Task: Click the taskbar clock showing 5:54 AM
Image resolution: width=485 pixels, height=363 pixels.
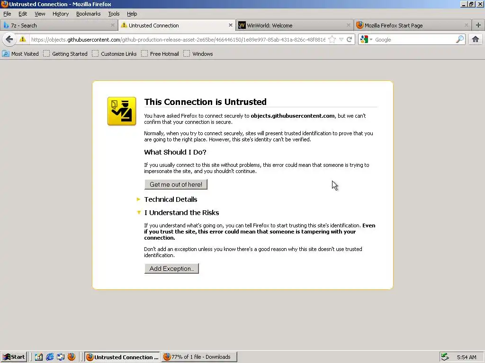Action: point(467,357)
